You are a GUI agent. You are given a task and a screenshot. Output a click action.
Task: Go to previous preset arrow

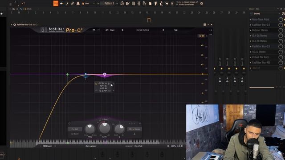(122, 30)
